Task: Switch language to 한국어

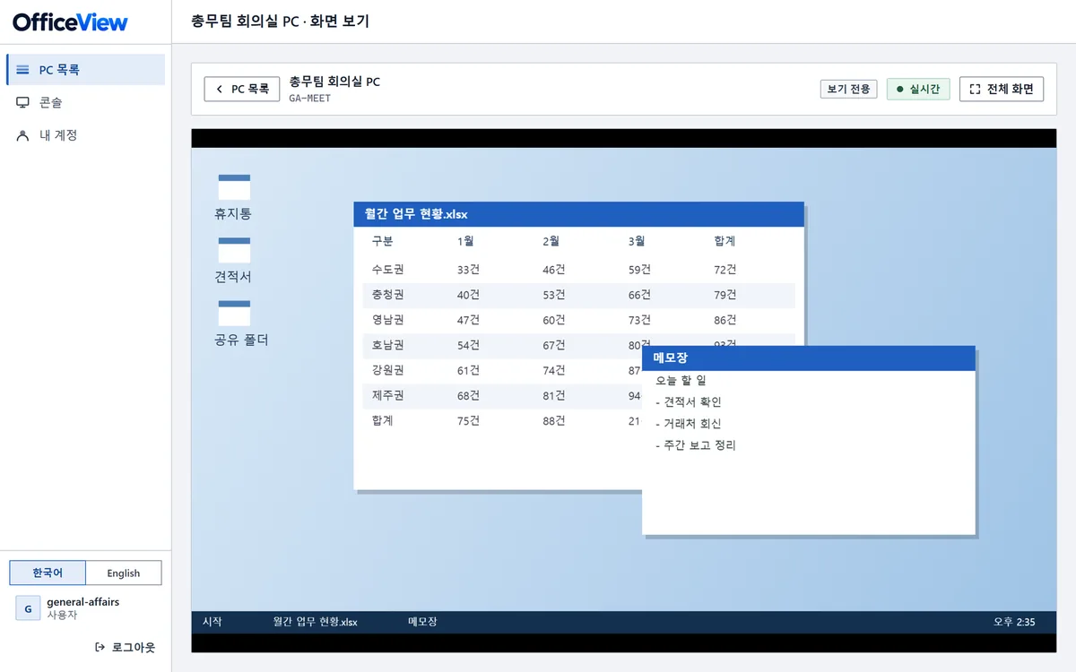Action: pos(48,573)
